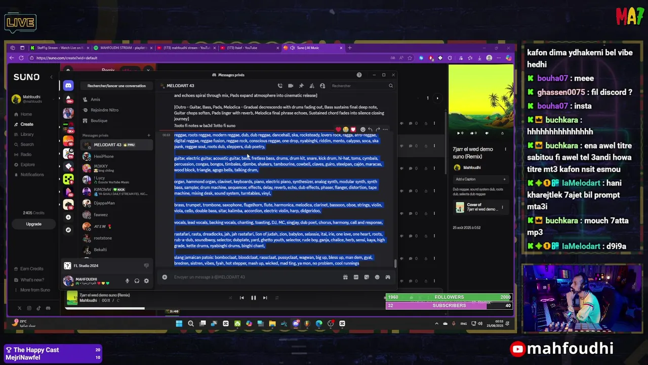This screenshot has width=648, height=365.
Task: Open the apps controller icon in message bar
Action: 388,277
